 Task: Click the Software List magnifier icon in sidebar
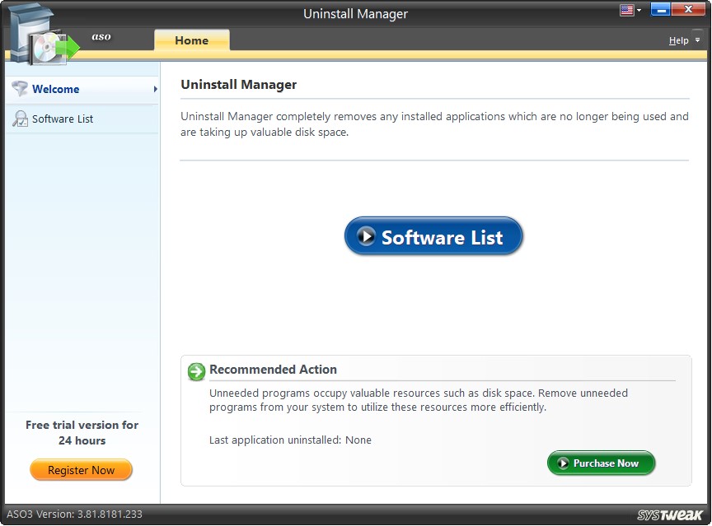point(18,119)
